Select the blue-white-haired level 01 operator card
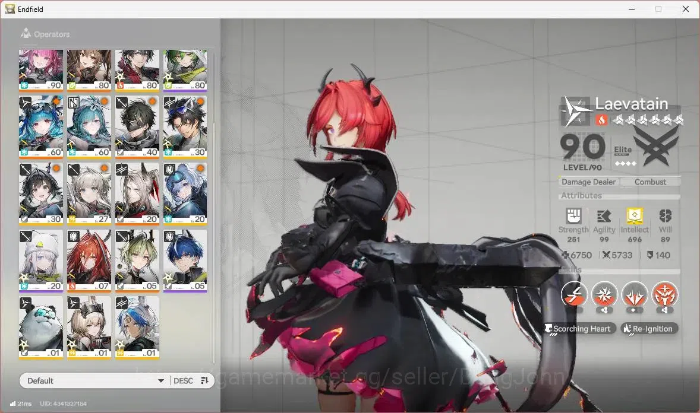The image size is (700, 413). (137, 328)
